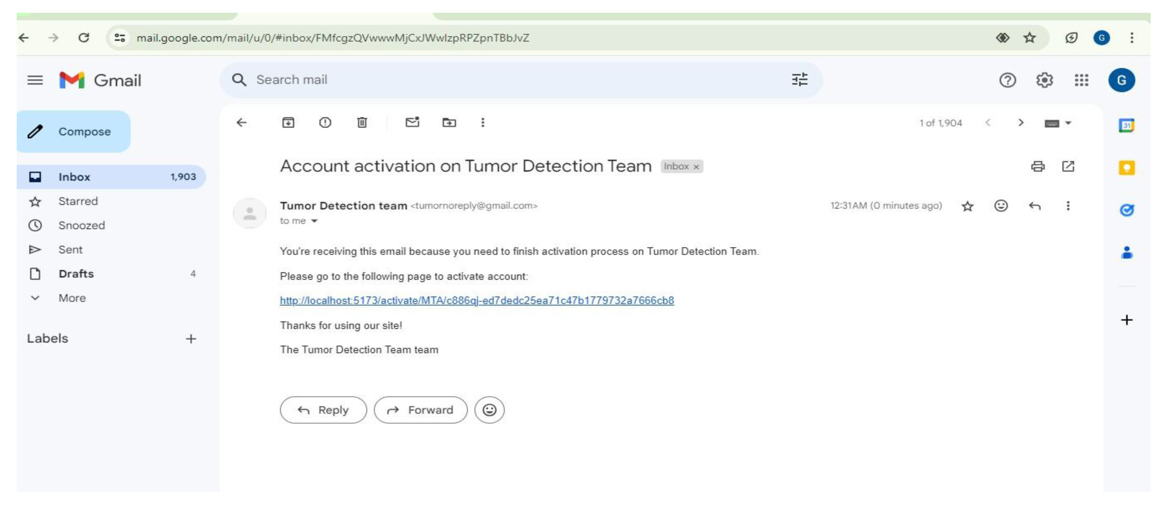Image resolution: width=1163 pixels, height=505 pixels.
Task: Open the input tools dropdown arrow
Action: [1068, 123]
